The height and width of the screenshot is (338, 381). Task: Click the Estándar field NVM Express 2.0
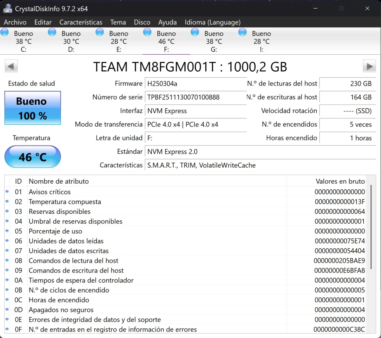(x=260, y=152)
